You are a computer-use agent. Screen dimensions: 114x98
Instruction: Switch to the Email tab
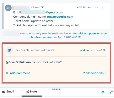[8, 92]
